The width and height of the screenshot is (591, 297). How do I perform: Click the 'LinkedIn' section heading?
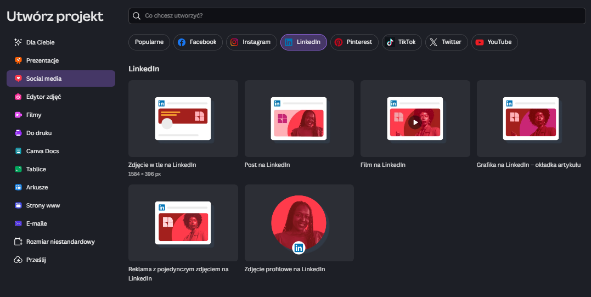click(144, 69)
